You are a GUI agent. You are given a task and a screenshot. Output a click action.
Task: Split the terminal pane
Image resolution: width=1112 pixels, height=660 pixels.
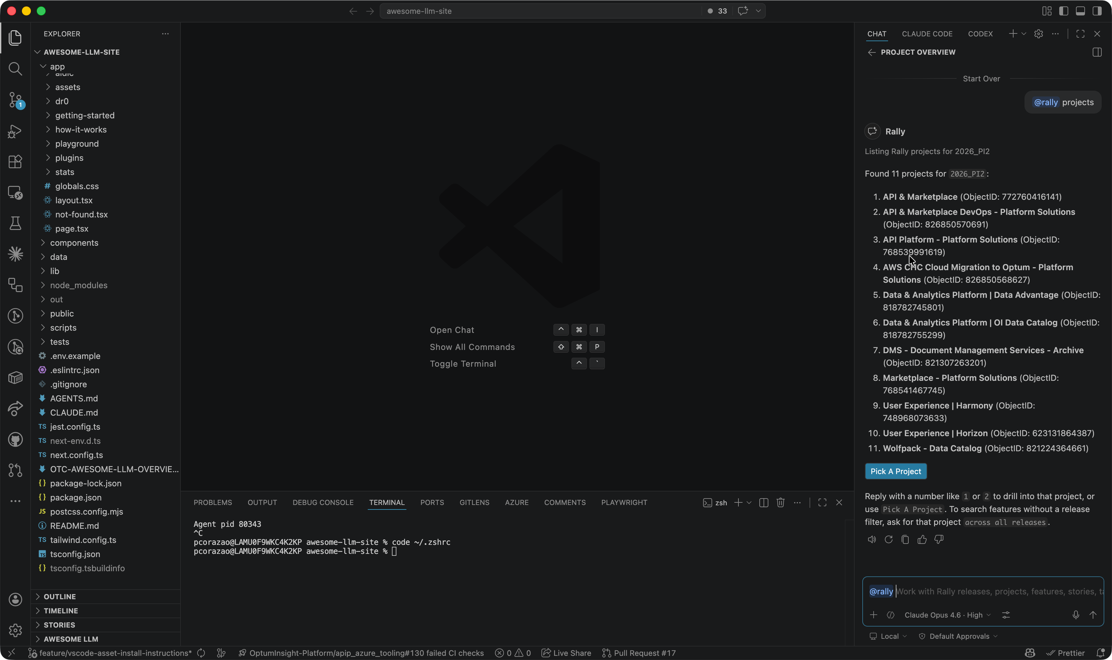[764, 503]
